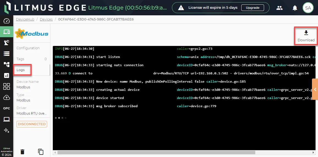This screenshot has width=318, height=157.
Task: Click the license warning triangle icon
Action: pyautogui.click(x=181, y=8)
